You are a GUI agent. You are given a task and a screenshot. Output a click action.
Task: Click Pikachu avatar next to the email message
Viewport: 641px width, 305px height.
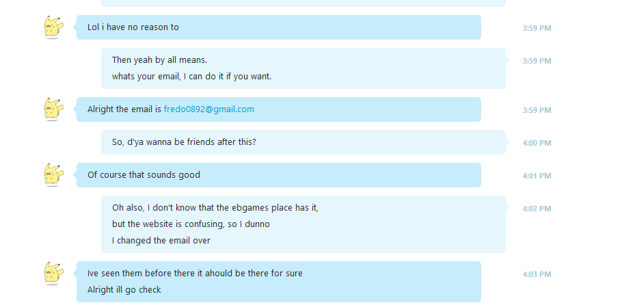tap(53, 109)
